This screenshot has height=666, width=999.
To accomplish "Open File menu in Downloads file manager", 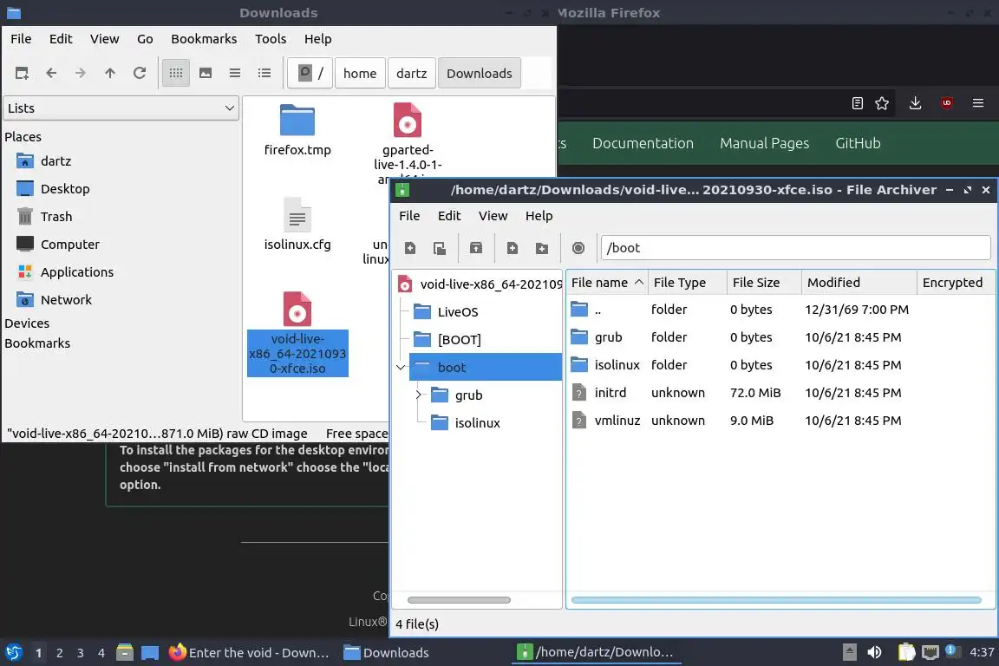I will [x=21, y=39].
